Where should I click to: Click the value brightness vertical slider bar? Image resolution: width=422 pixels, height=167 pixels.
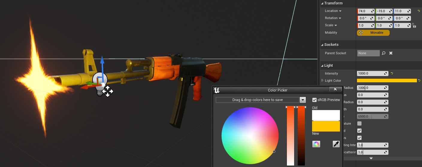click(301, 136)
